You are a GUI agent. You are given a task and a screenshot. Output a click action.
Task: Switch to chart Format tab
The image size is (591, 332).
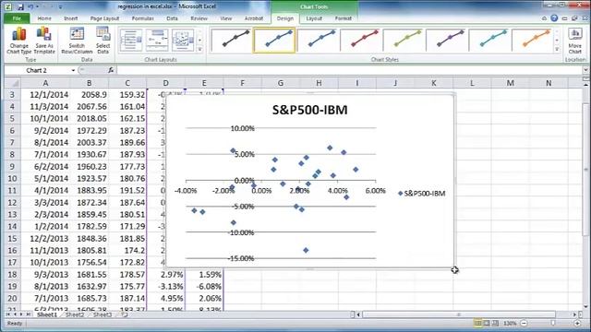[x=343, y=18]
